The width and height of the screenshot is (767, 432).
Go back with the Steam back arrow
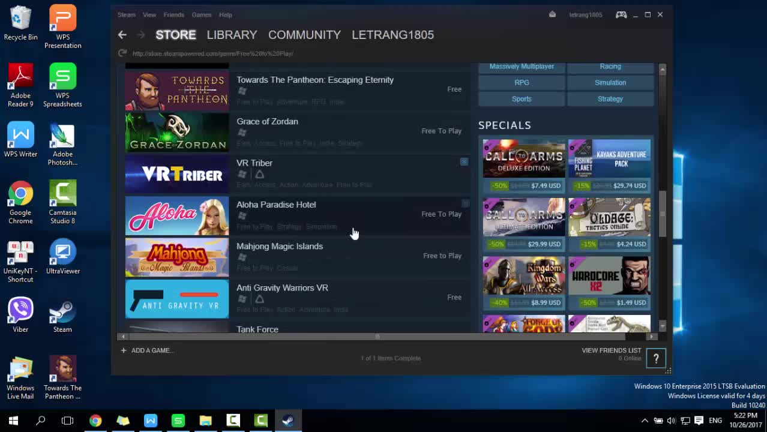pyautogui.click(x=122, y=35)
